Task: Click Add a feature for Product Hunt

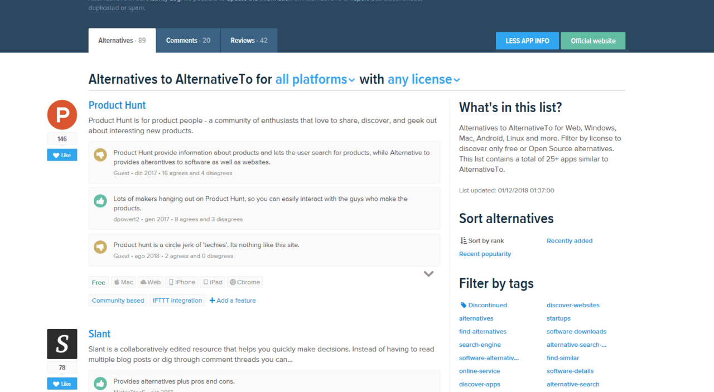Action: point(232,300)
